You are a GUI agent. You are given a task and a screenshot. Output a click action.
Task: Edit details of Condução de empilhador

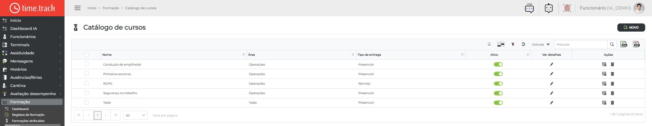pyautogui.click(x=551, y=64)
